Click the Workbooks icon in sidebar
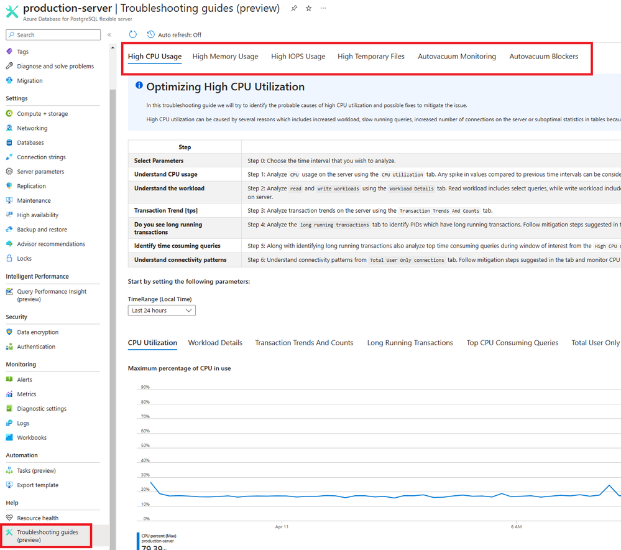Viewport: 621px width, 550px height. coord(9,437)
